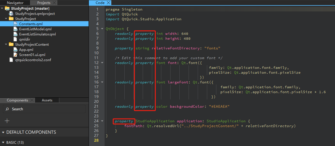
Task: Click "backgroundColor" property name
Action: (x=187, y=107)
